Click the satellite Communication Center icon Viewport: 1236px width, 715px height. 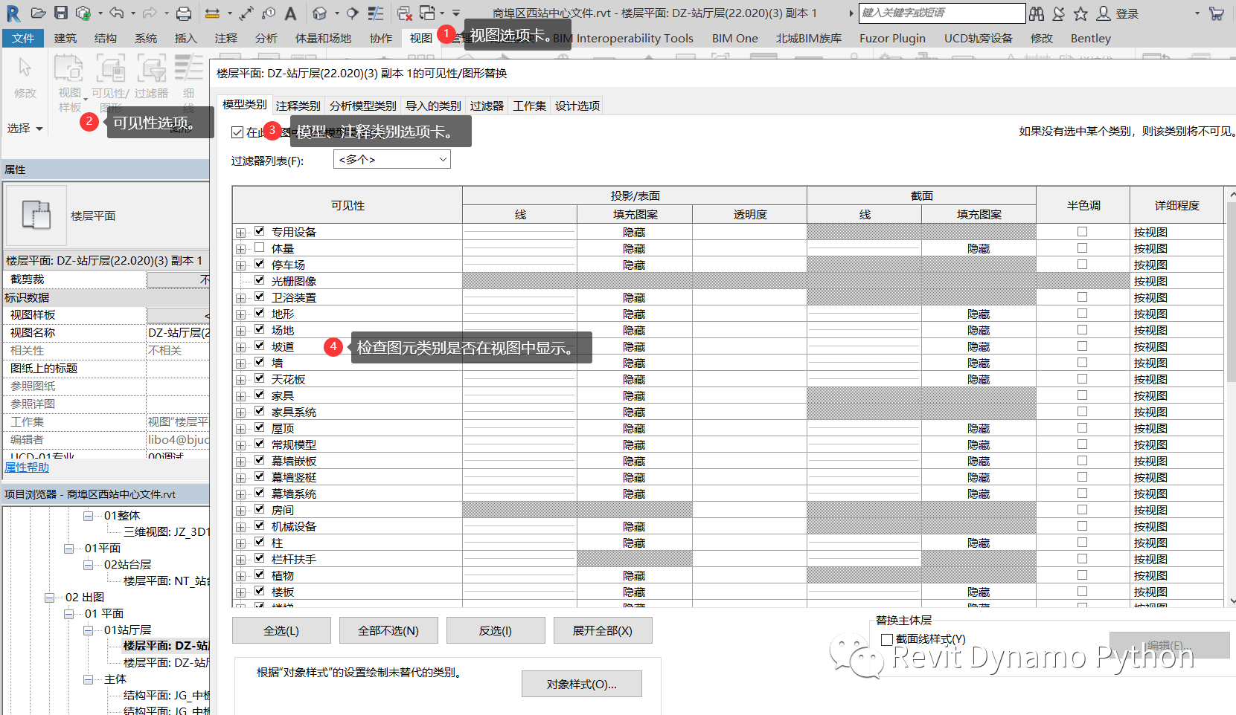click(x=1059, y=13)
